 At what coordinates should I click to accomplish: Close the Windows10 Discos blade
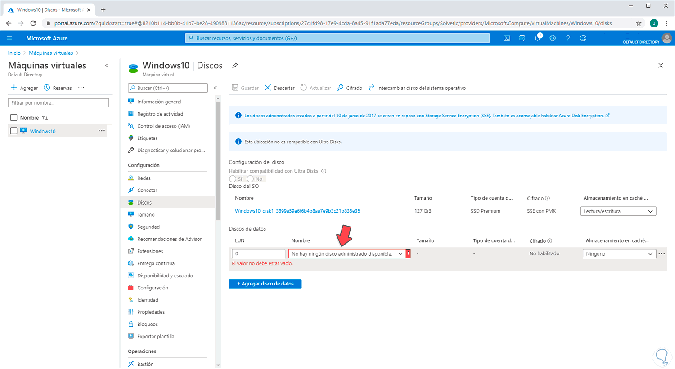click(x=661, y=66)
